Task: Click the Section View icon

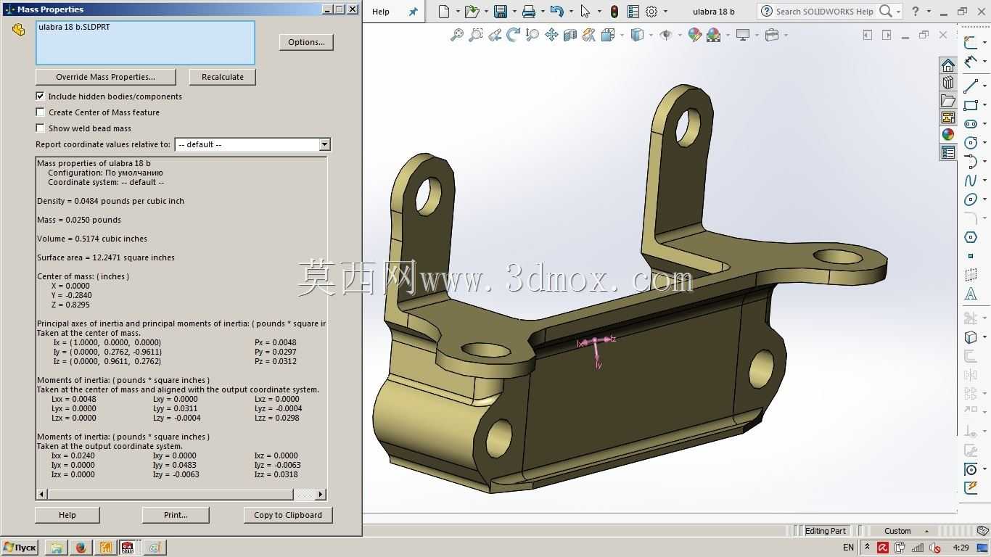Action: [x=570, y=35]
